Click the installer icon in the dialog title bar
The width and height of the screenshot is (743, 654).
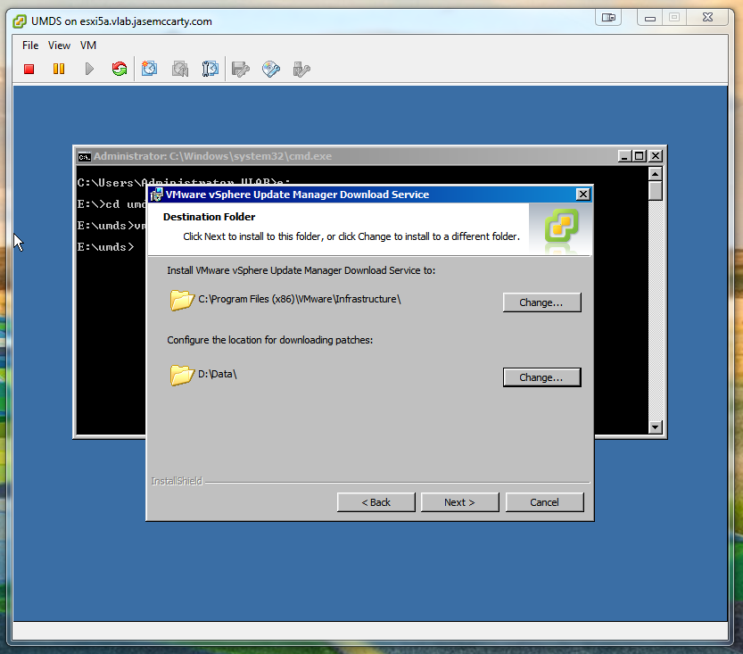(156, 195)
